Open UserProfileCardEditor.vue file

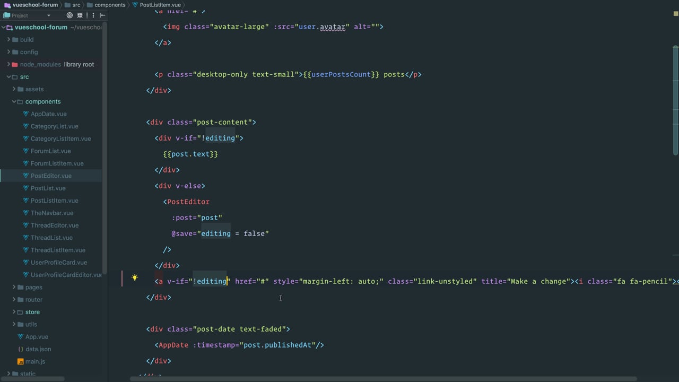click(66, 275)
